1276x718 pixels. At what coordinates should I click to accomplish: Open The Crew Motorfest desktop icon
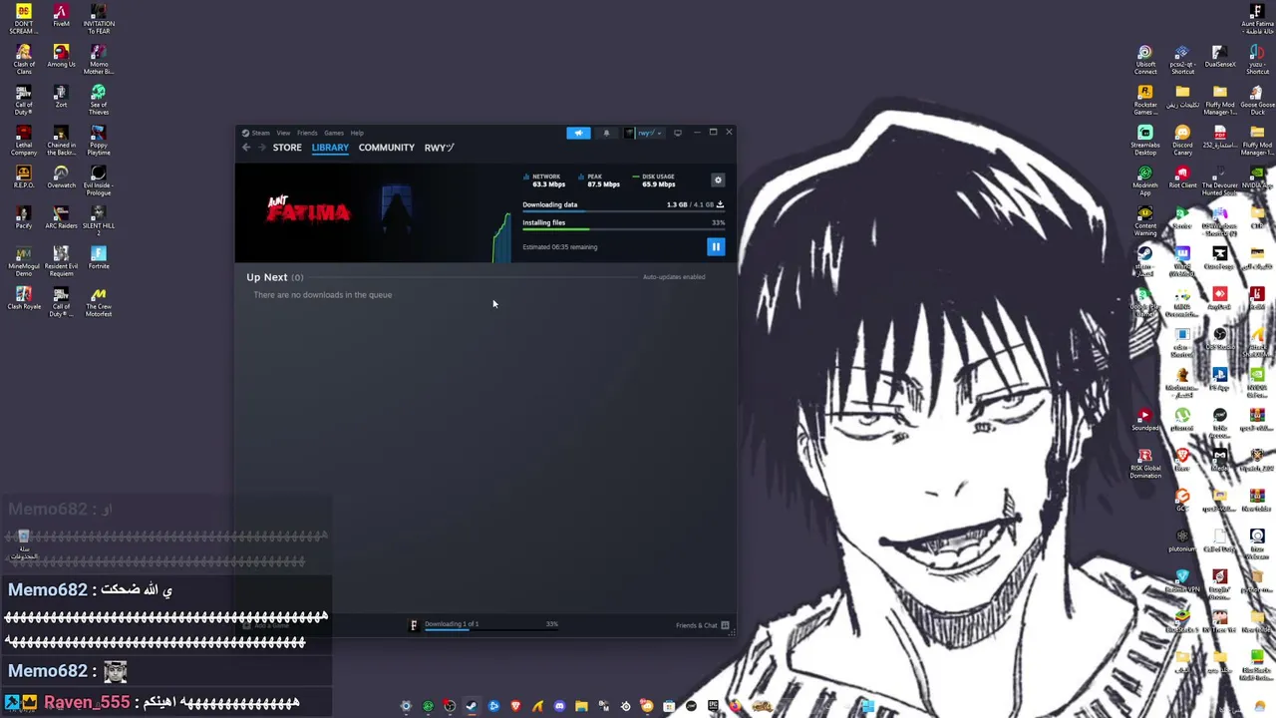click(x=98, y=302)
